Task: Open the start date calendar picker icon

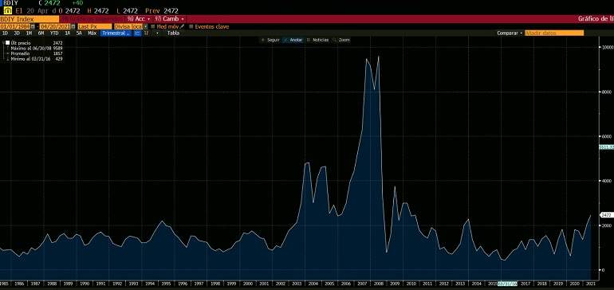Action: (33, 26)
